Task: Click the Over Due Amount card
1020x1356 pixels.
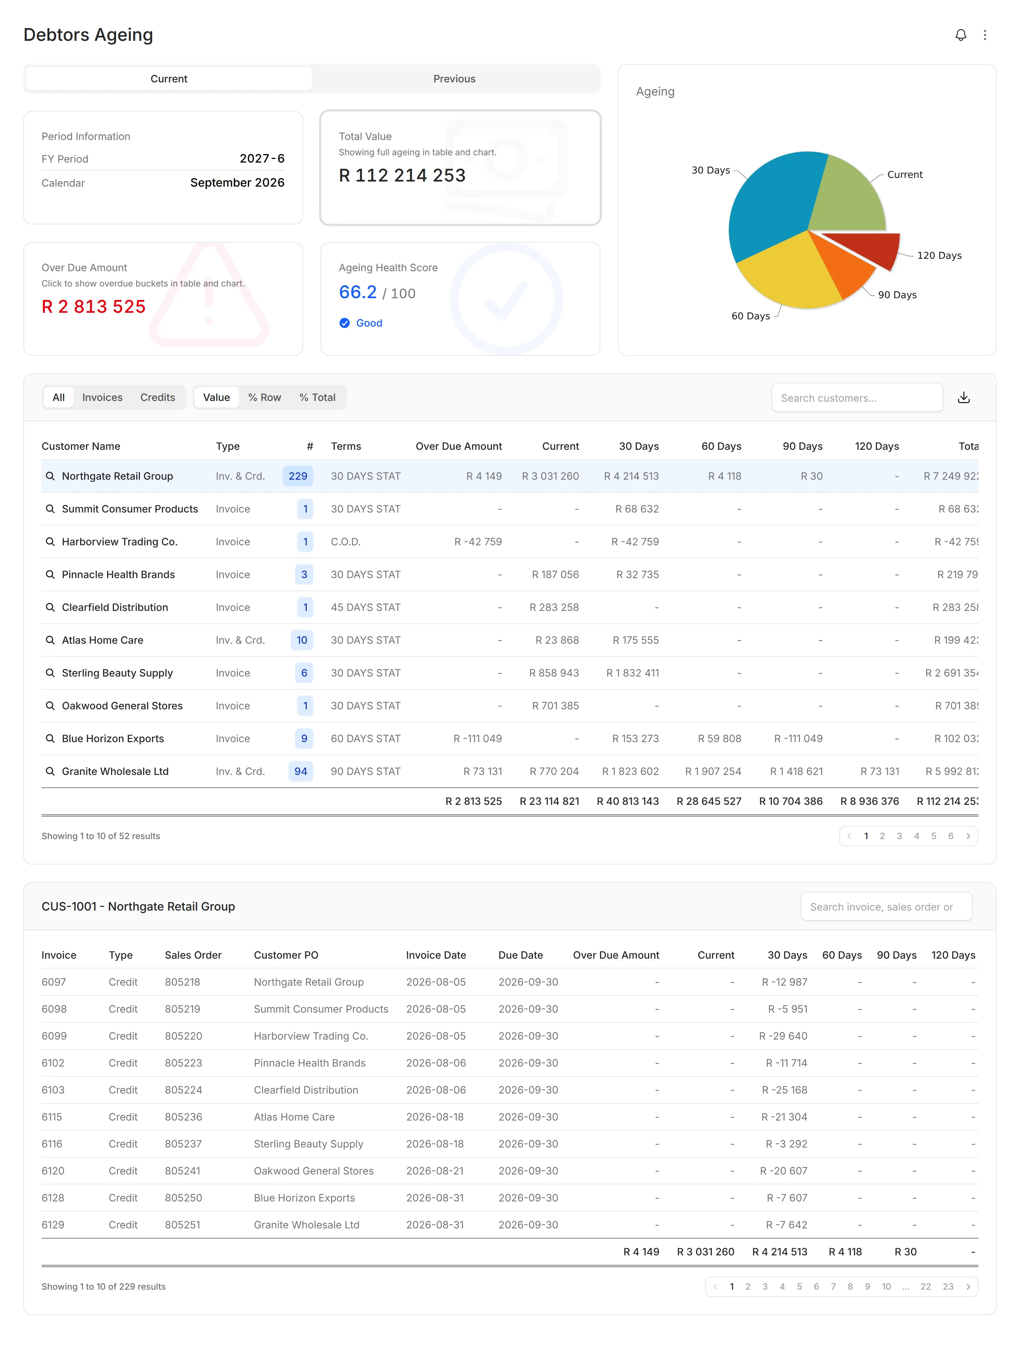Action: 163,299
